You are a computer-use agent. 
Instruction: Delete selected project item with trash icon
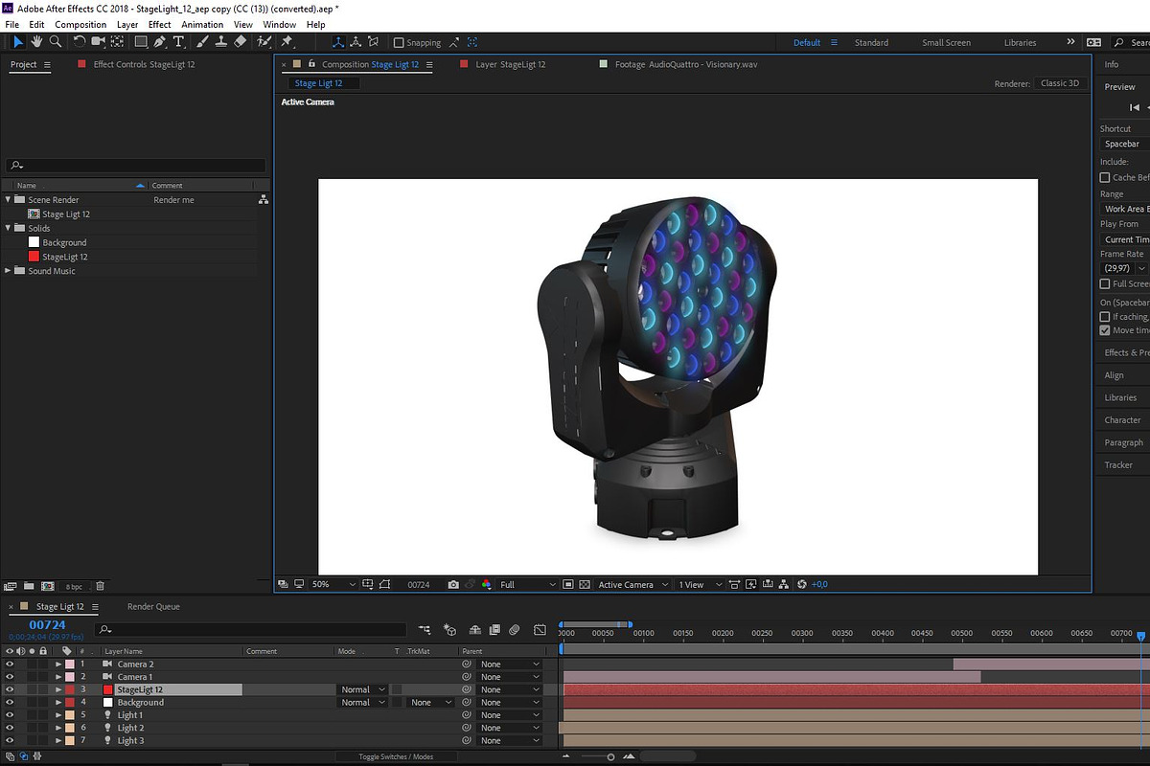(100, 585)
